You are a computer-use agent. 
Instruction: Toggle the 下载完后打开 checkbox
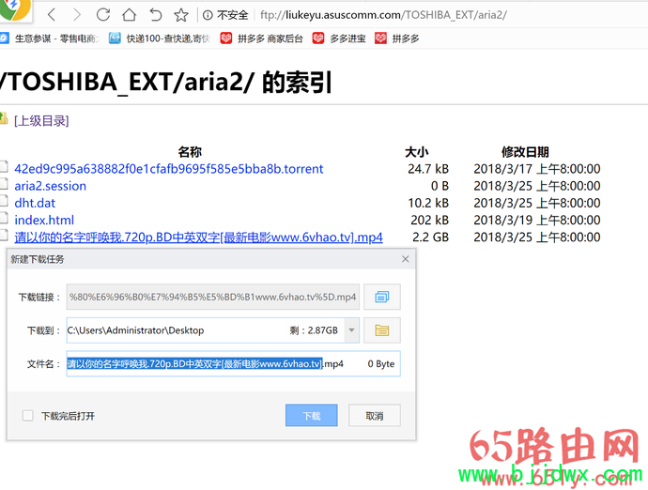(28, 415)
